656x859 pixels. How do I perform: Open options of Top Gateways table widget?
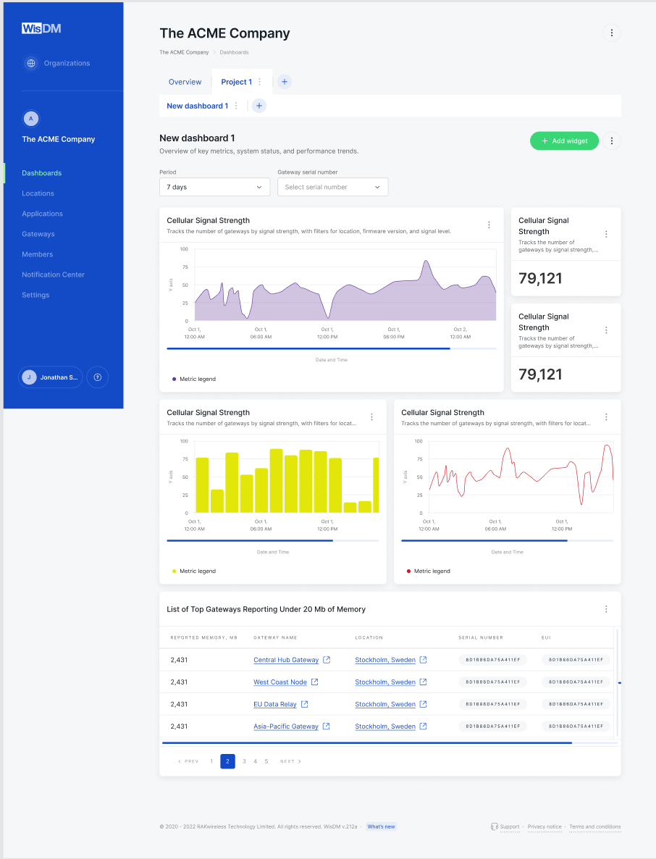click(606, 609)
